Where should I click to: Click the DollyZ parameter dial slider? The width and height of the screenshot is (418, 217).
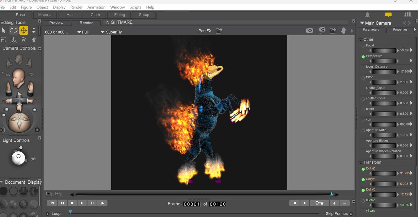click(x=384, y=173)
